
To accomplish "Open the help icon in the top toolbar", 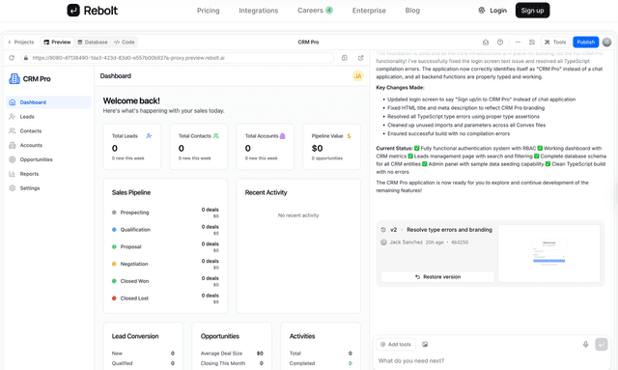I will [x=500, y=43].
